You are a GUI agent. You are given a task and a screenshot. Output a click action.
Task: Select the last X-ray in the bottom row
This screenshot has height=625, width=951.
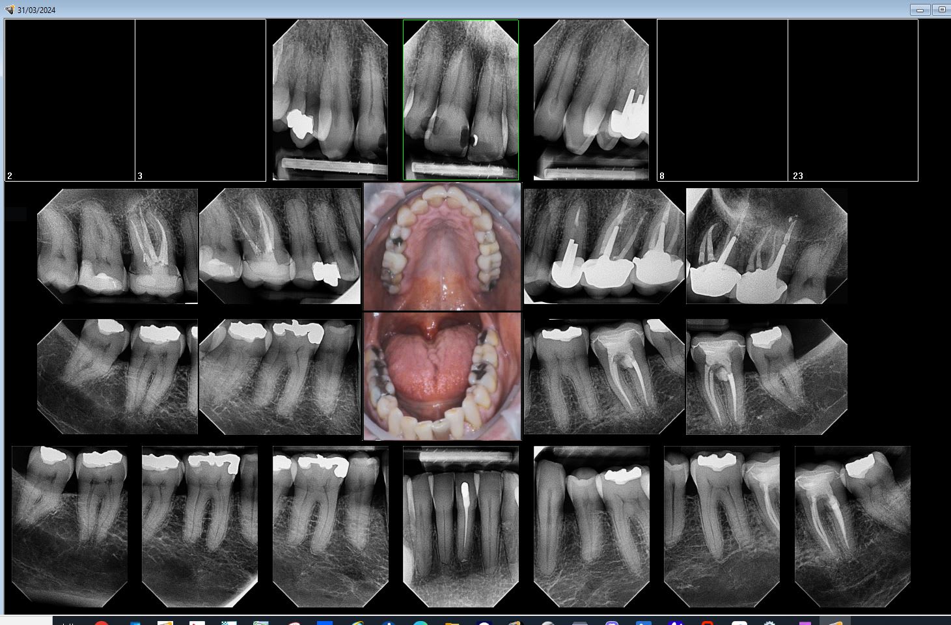click(852, 526)
